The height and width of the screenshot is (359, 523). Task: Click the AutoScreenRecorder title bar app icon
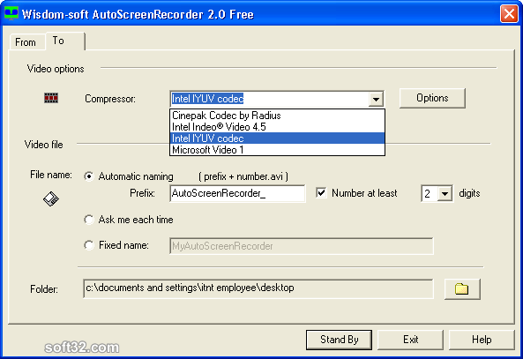point(11,14)
